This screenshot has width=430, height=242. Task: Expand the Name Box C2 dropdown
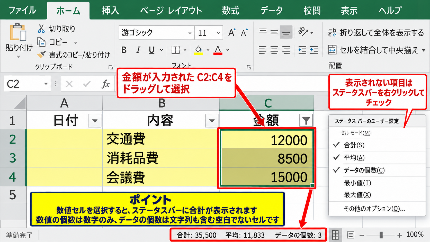46,84
